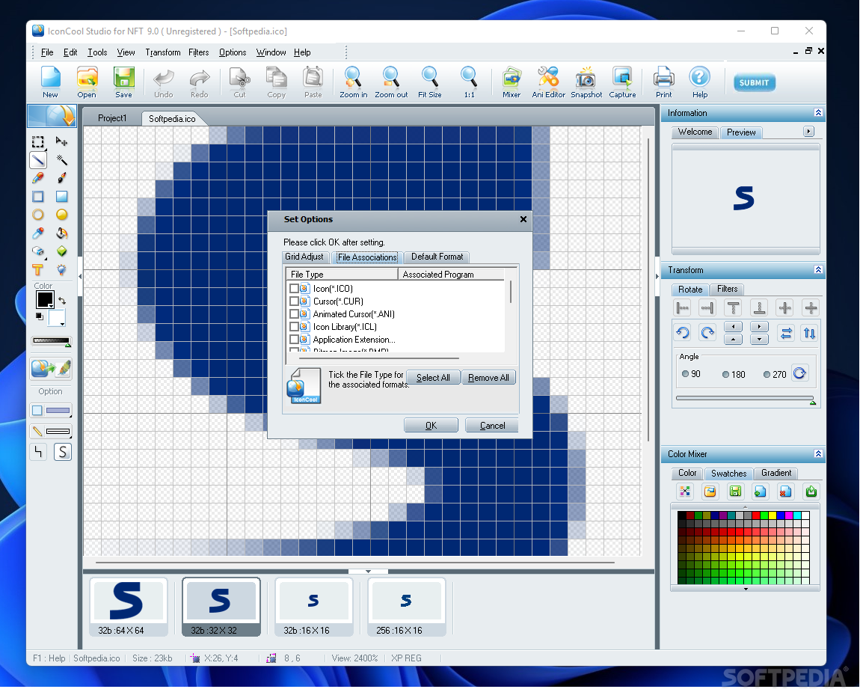Select the eraser tool
This screenshot has width=860, height=698.
click(x=38, y=251)
